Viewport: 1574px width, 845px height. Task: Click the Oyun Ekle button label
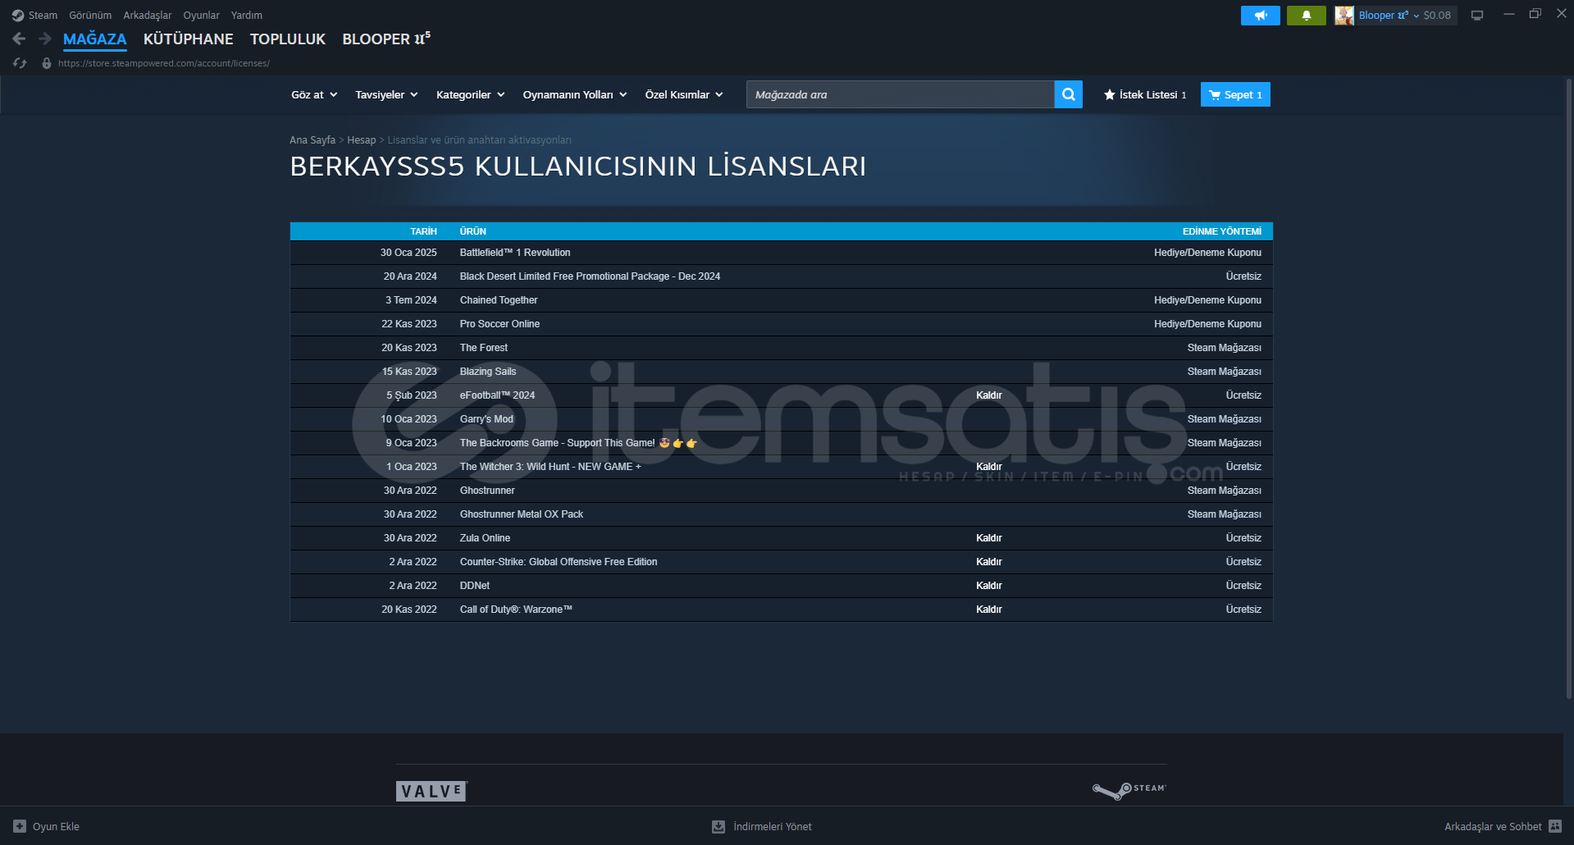pyautogui.click(x=56, y=826)
